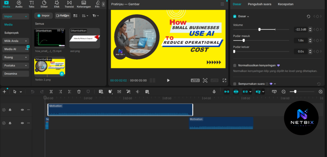Open the Teks tool
This screenshot has height=157, width=327.
tap(32, 4)
